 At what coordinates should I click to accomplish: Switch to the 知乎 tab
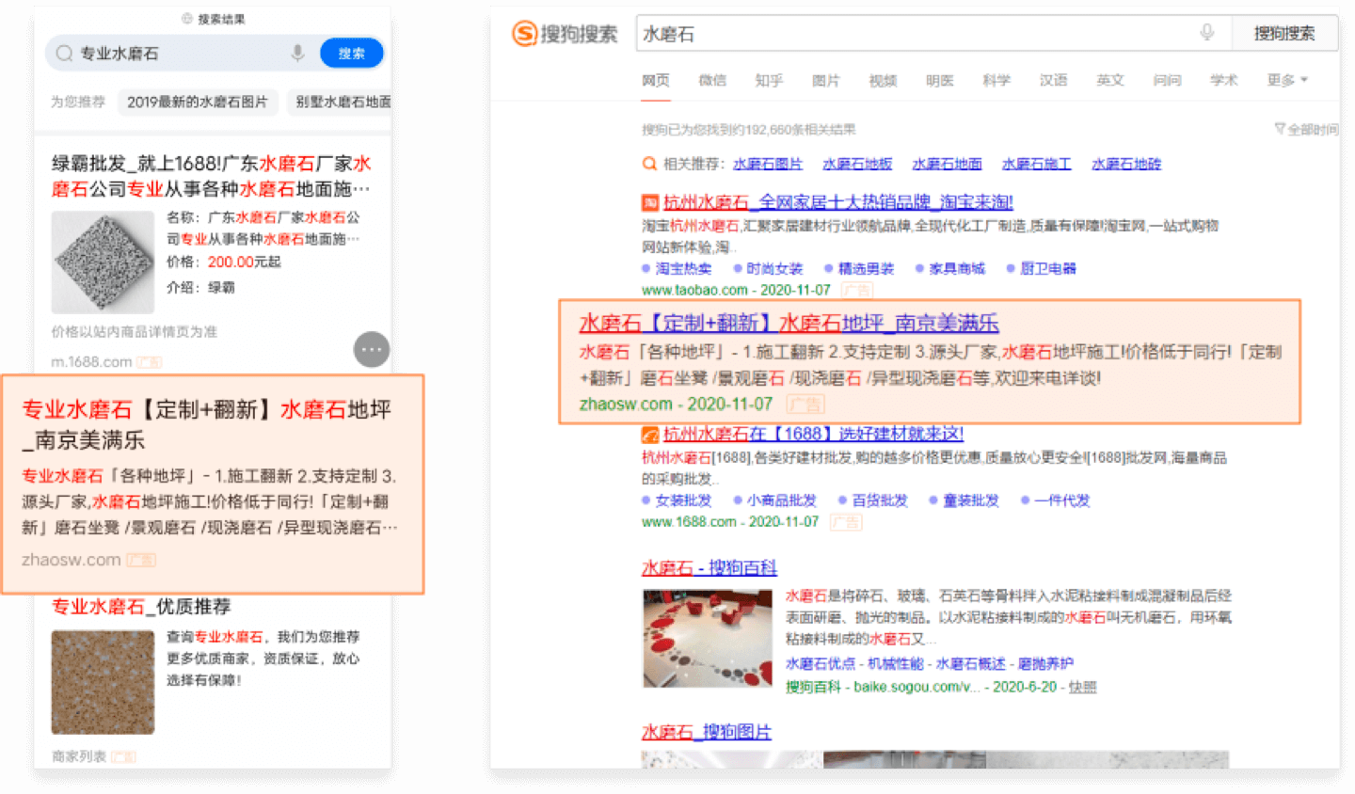(x=769, y=81)
